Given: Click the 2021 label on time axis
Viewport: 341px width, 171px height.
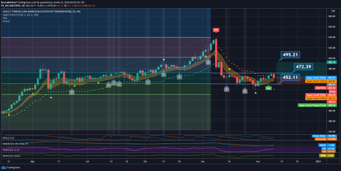Looking at the screenshot, I should [x=318, y=161].
